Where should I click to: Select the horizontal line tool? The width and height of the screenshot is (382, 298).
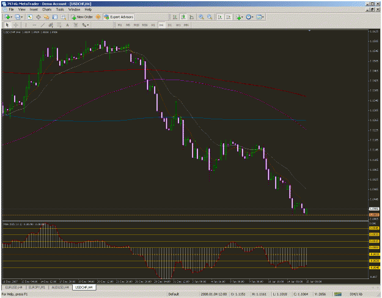(34, 25)
